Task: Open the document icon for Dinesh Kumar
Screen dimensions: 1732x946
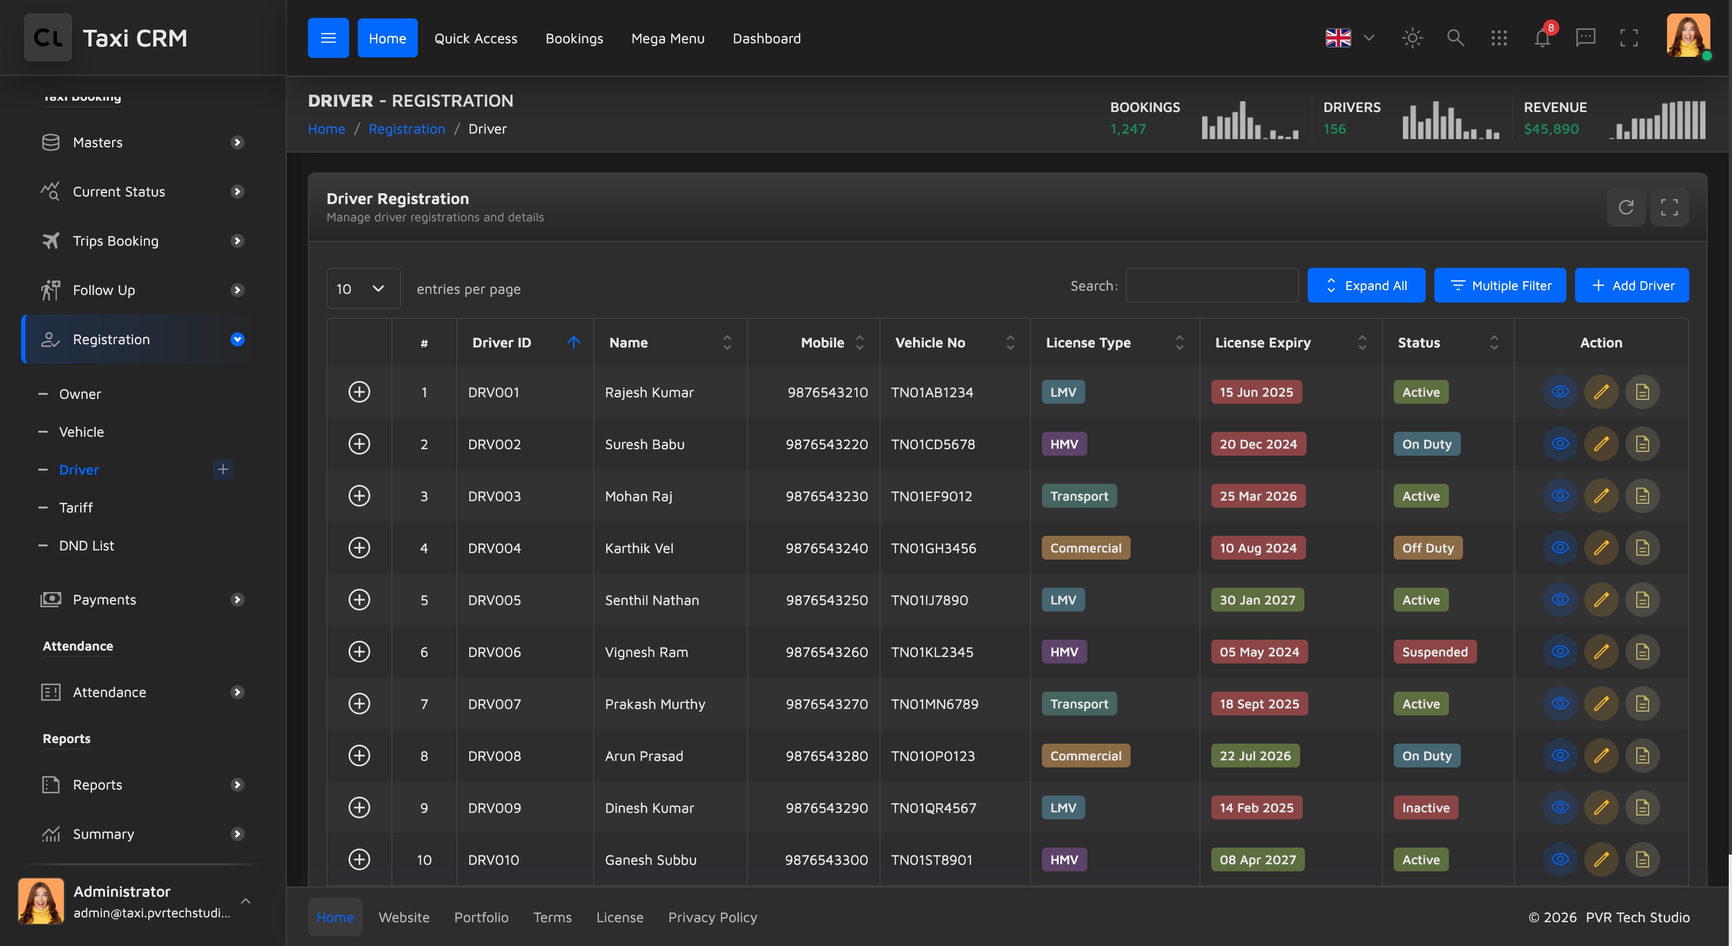Action: (1642, 807)
